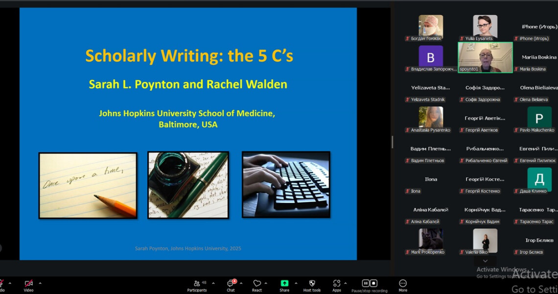Expand the React options arrow
558x294 pixels.
click(266, 283)
